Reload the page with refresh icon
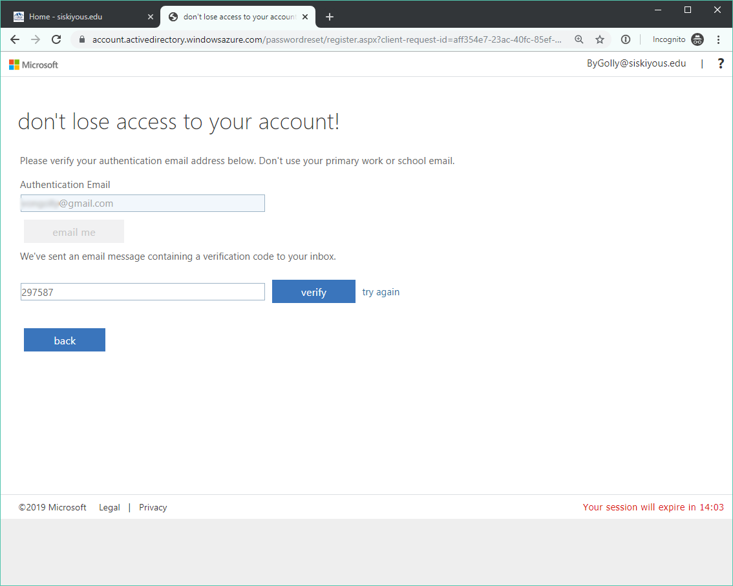The width and height of the screenshot is (733, 586). click(56, 39)
